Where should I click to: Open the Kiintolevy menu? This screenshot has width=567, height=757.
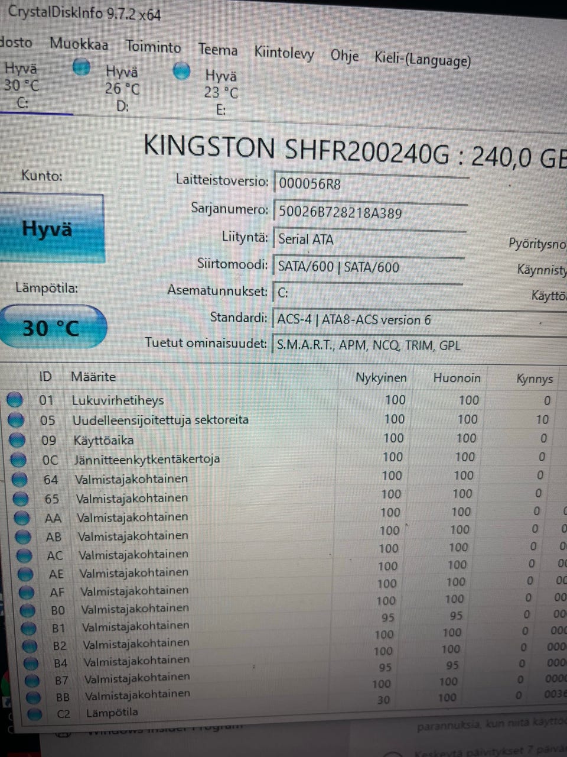(x=284, y=53)
